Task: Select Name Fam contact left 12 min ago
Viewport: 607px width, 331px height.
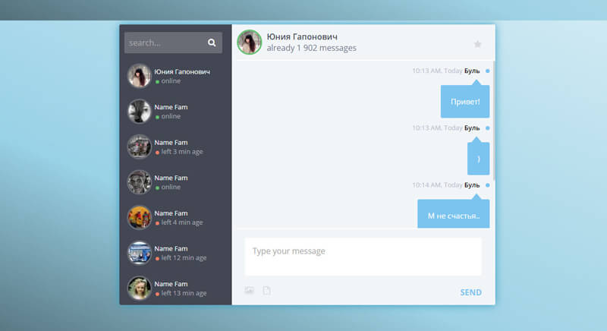Action: tap(175, 253)
